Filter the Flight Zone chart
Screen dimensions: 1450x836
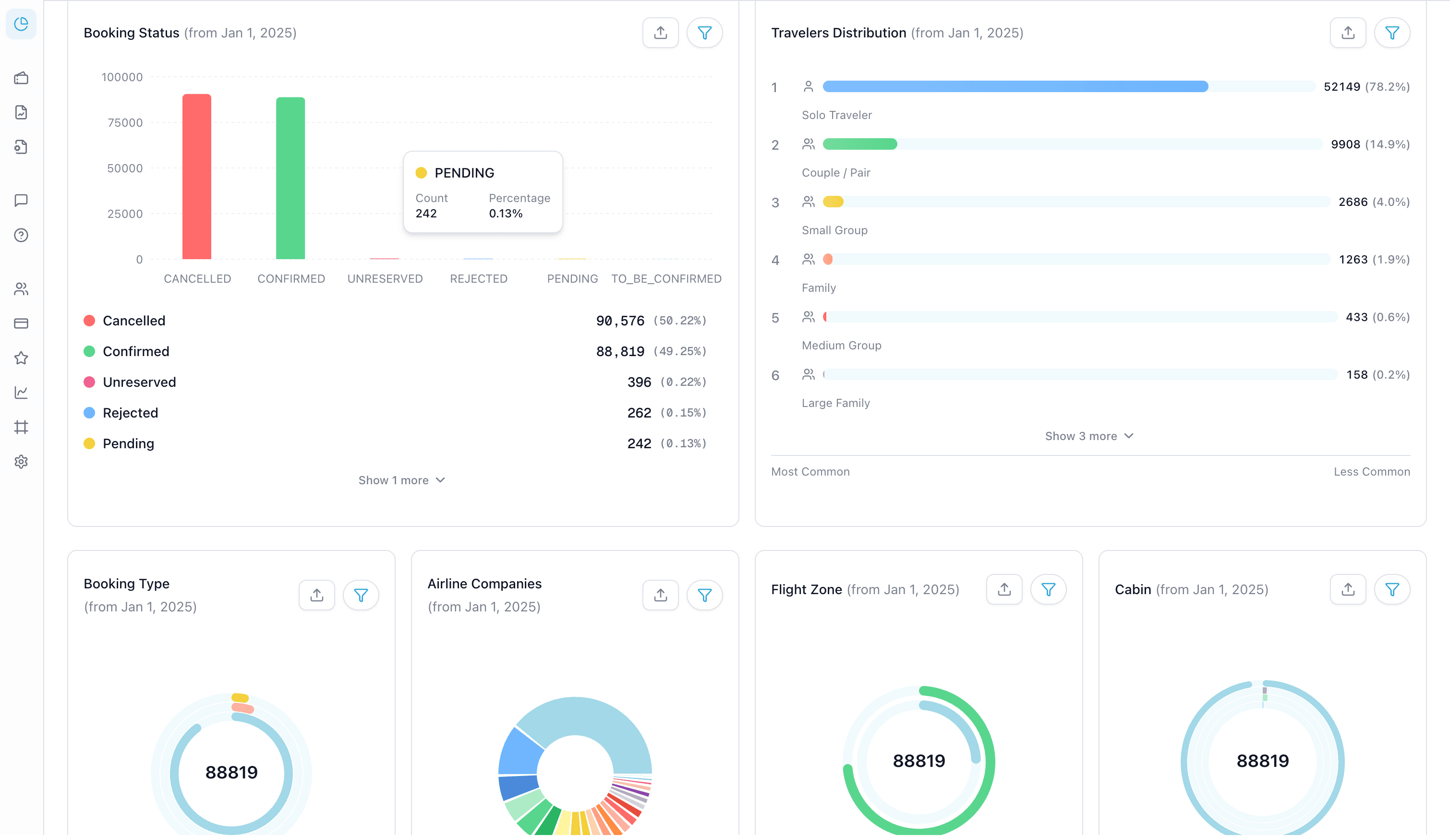(x=1049, y=589)
